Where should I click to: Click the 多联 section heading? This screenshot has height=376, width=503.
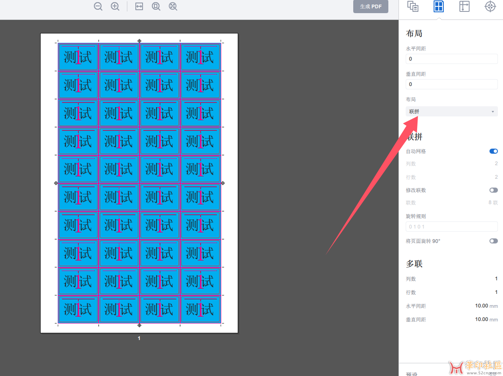coord(414,264)
